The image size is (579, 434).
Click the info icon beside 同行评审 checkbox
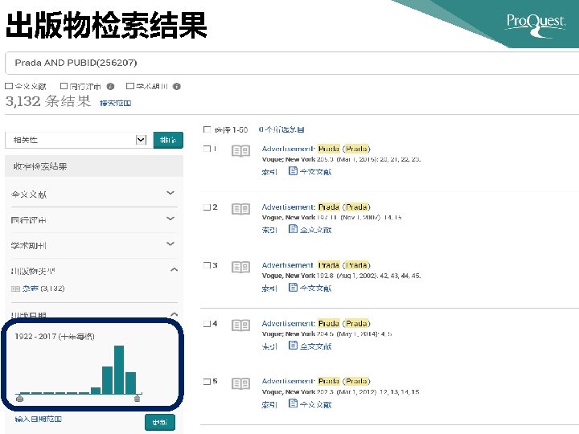tap(110, 86)
